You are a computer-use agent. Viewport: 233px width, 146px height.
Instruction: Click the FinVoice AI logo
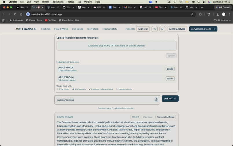(x=26, y=29)
